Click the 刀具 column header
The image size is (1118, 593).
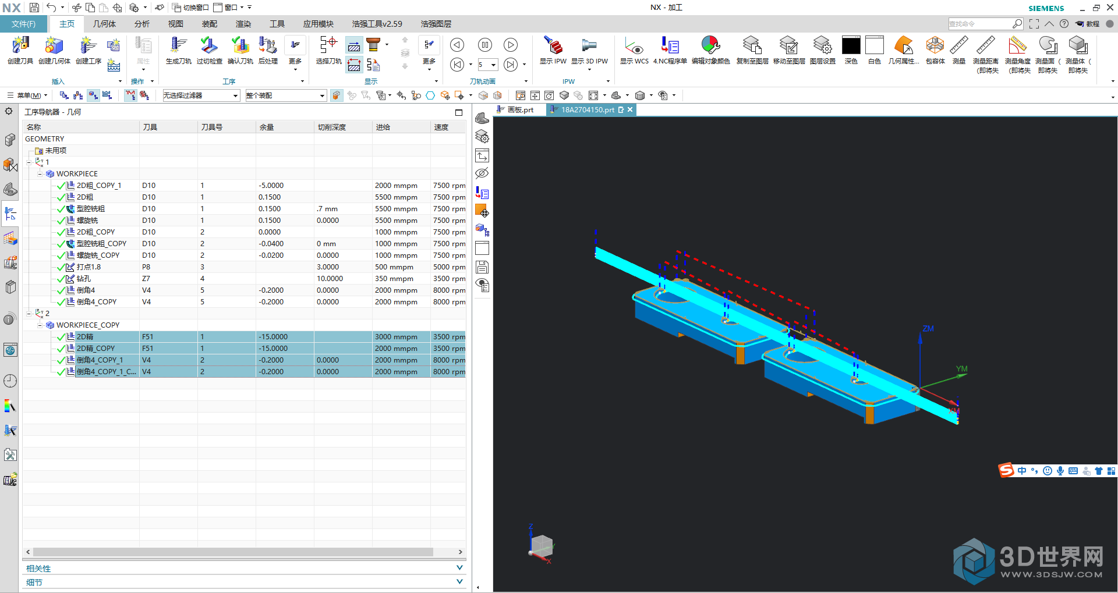click(168, 127)
